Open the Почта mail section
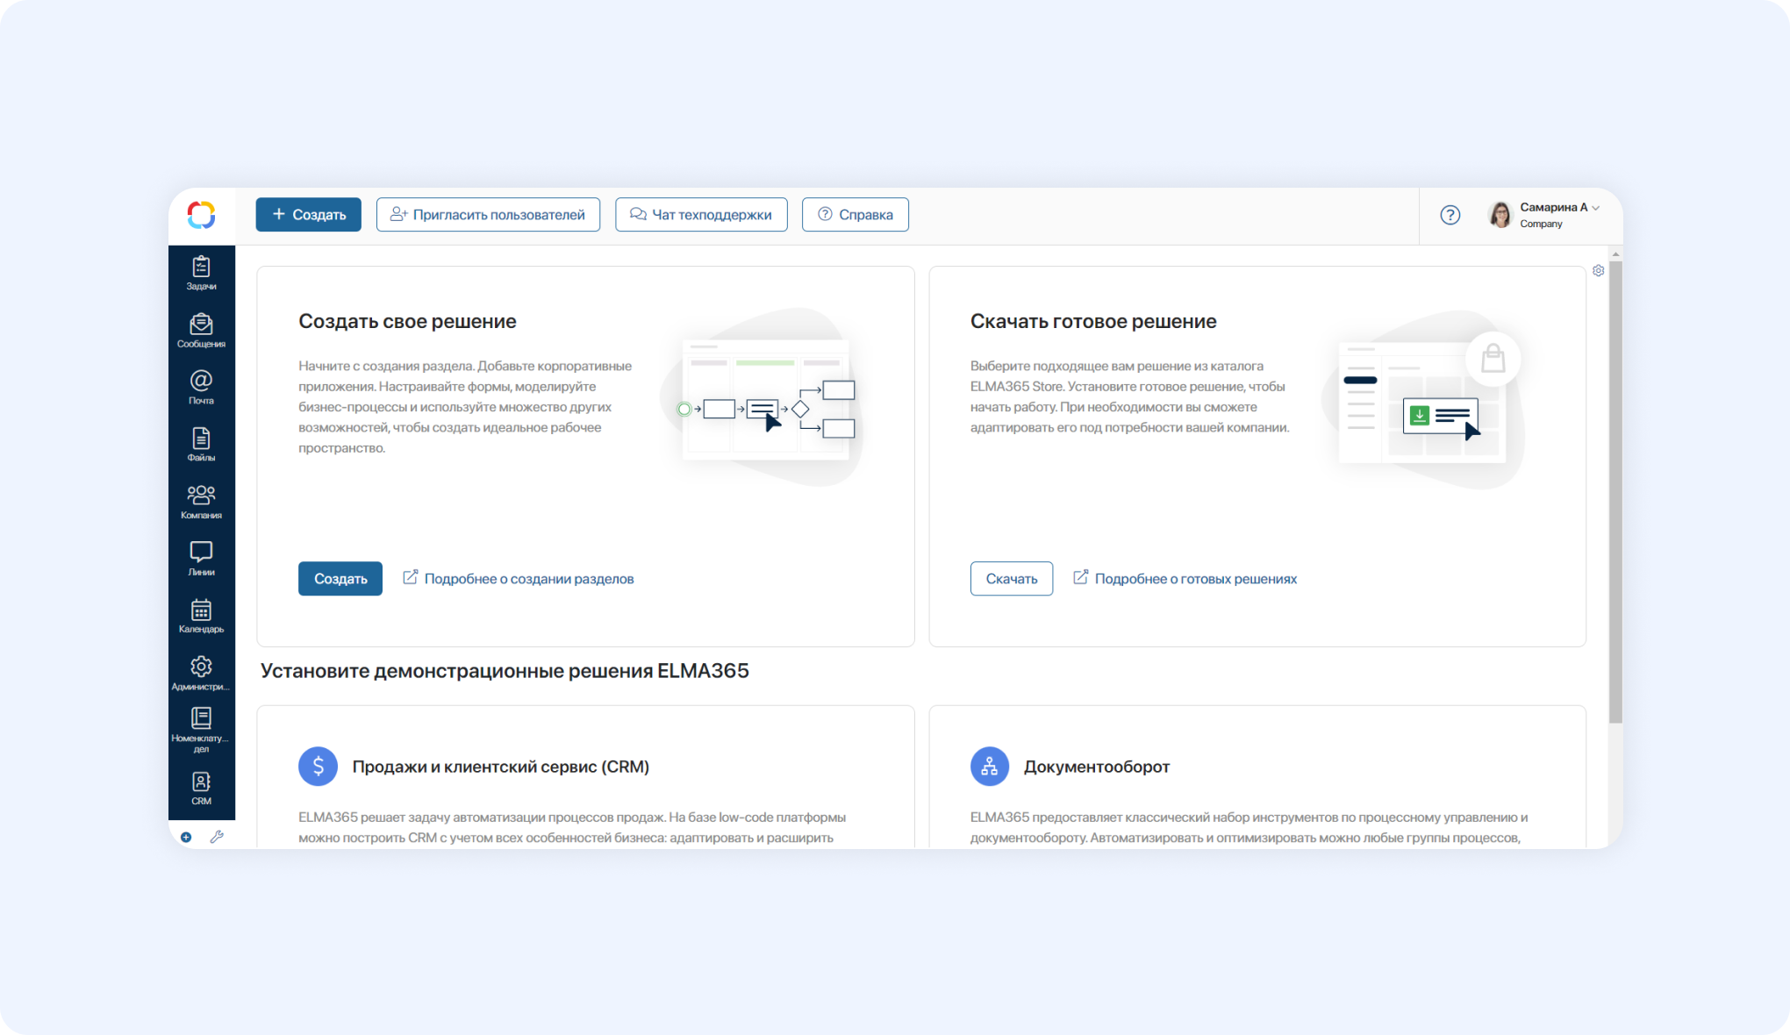This screenshot has height=1035, width=1790. 201,387
